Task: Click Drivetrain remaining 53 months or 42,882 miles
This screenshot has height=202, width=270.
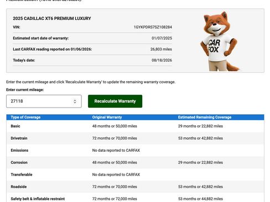Action: [x=200, y=139]
